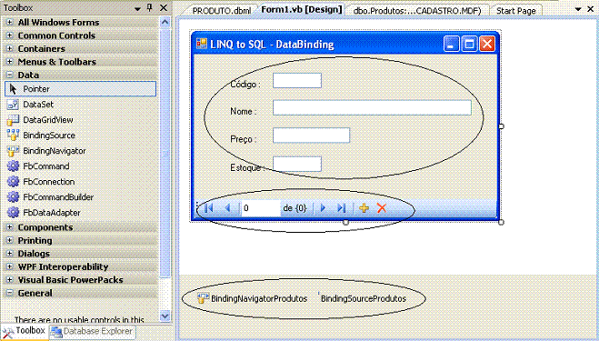Click the Move Previous navigator arrow
The width and height of the screenshot is (599, 341).
pyautogui.click(x=227, y=208)
